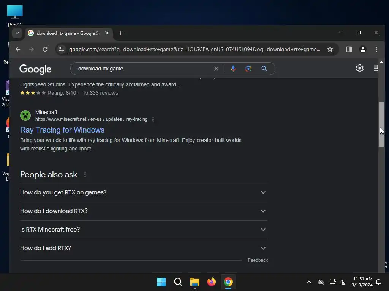
Task: Click the display/network tray icon
Action: (x=333, y=282)
